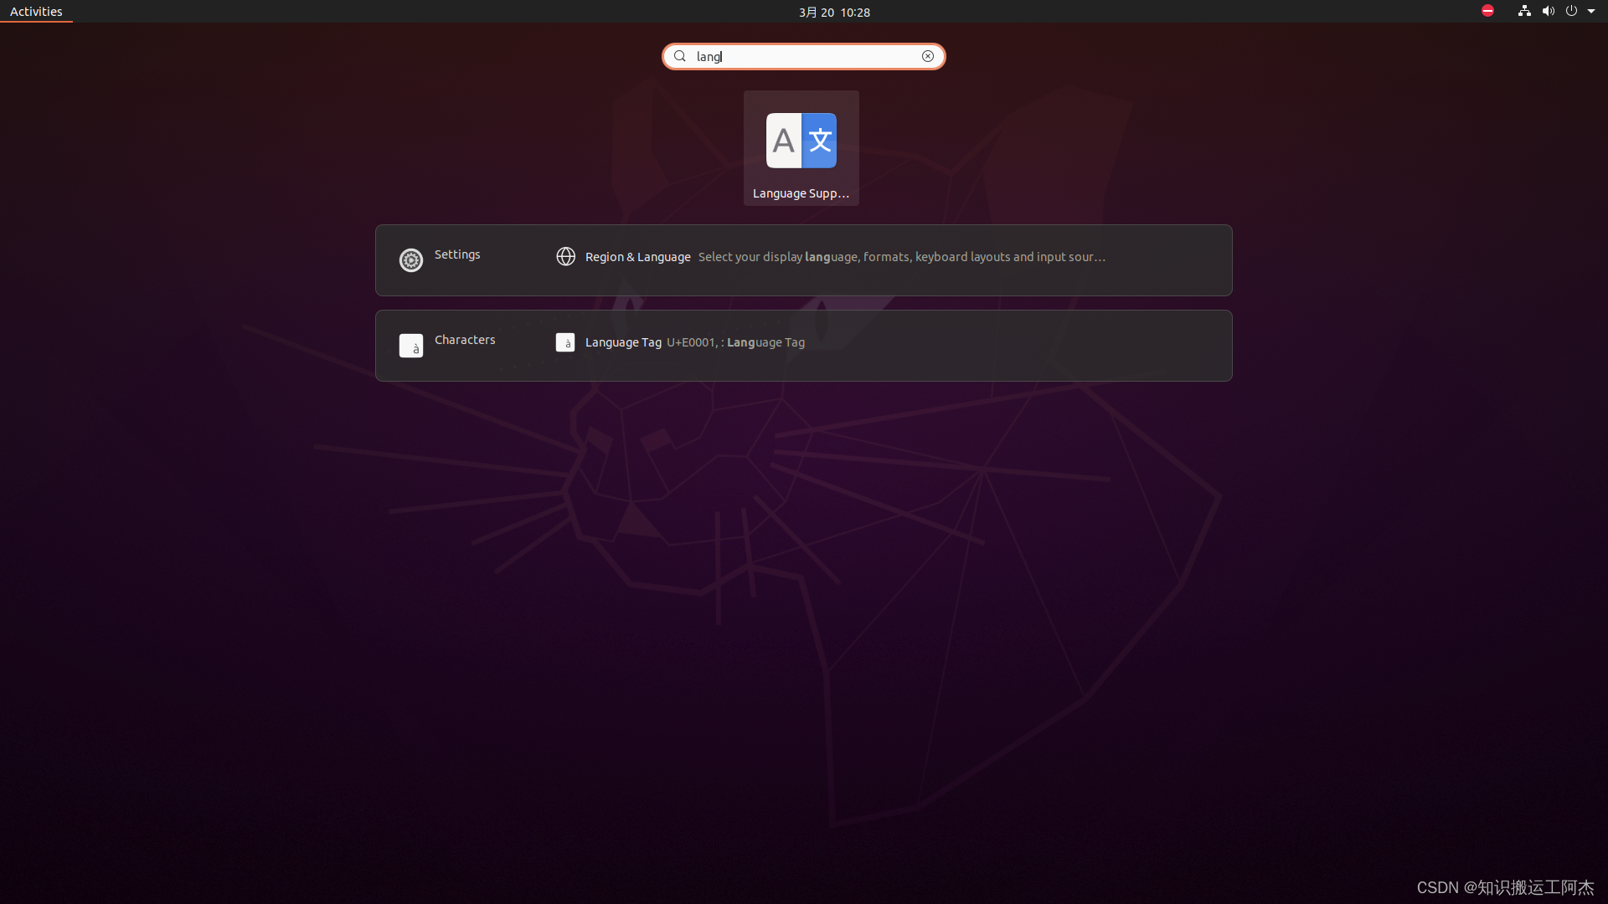The width and height of the screenshot is (1608, 904).
Task: Click the Settings icon in search results
Action: click(x=411, y=259)
